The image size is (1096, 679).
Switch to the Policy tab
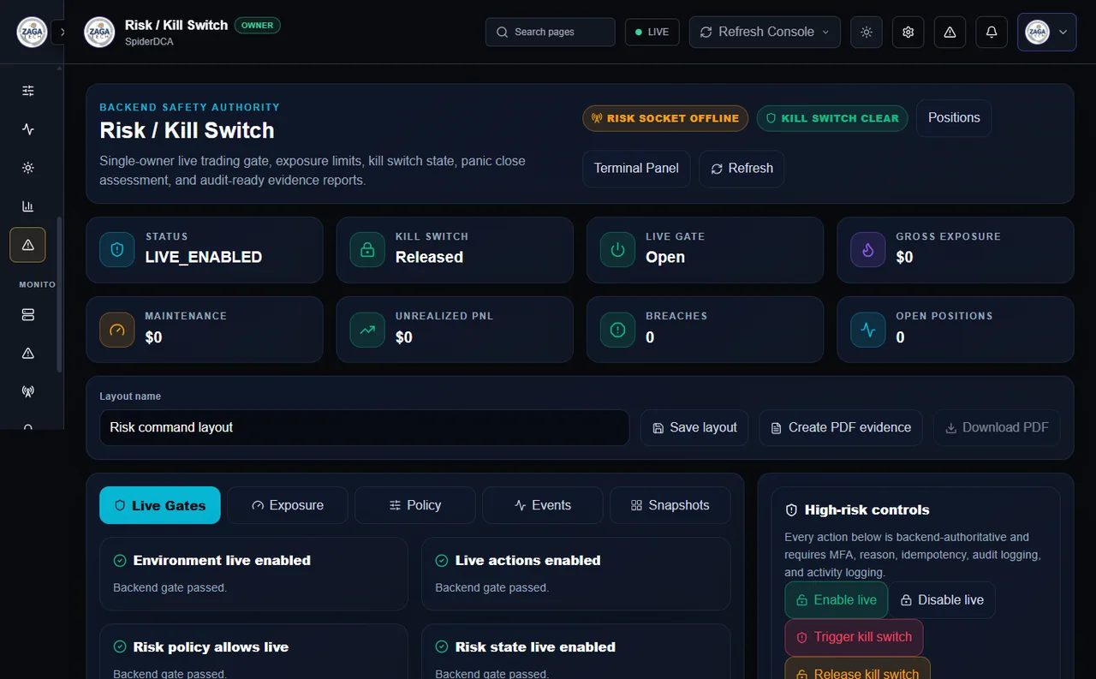click(x=415, y=505)
